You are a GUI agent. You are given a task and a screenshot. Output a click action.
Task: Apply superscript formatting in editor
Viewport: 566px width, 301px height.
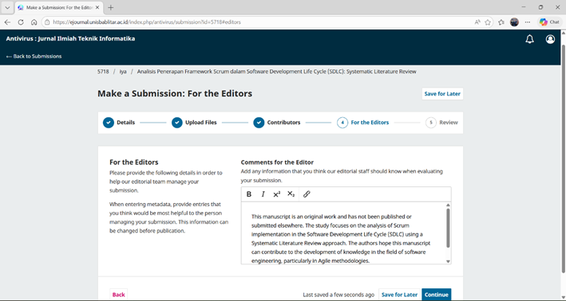(277, 194)
